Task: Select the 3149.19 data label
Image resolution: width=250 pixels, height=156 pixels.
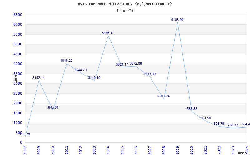Action: (94, 78)
